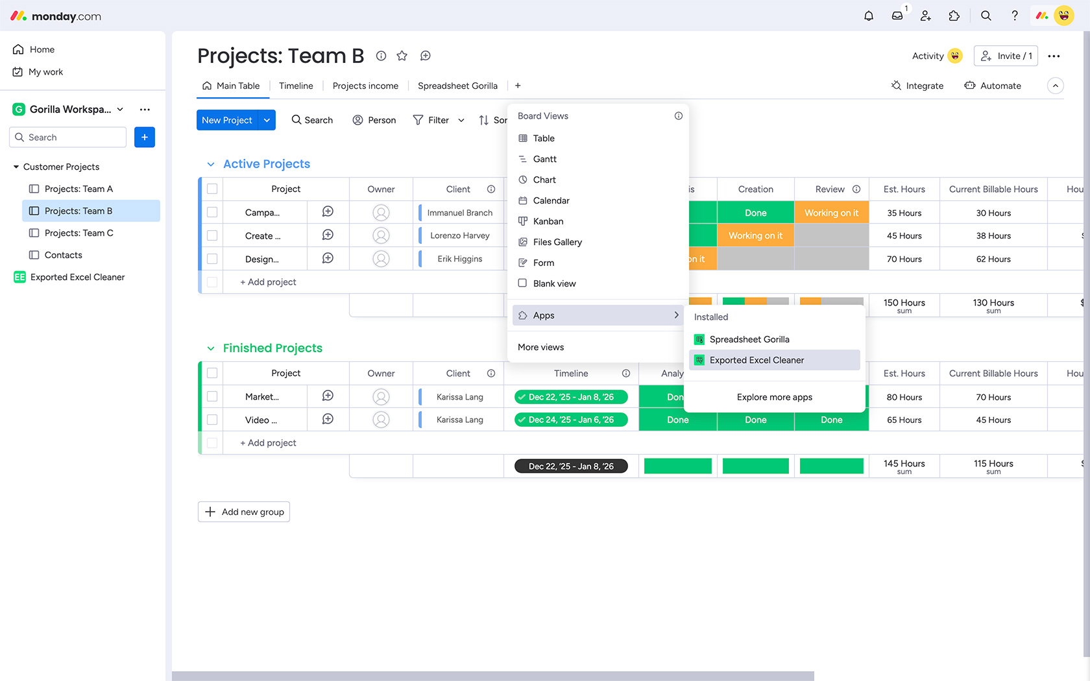Click the sidebar Search input field
Screen dimensions: 1090x681
pos(68,137)
